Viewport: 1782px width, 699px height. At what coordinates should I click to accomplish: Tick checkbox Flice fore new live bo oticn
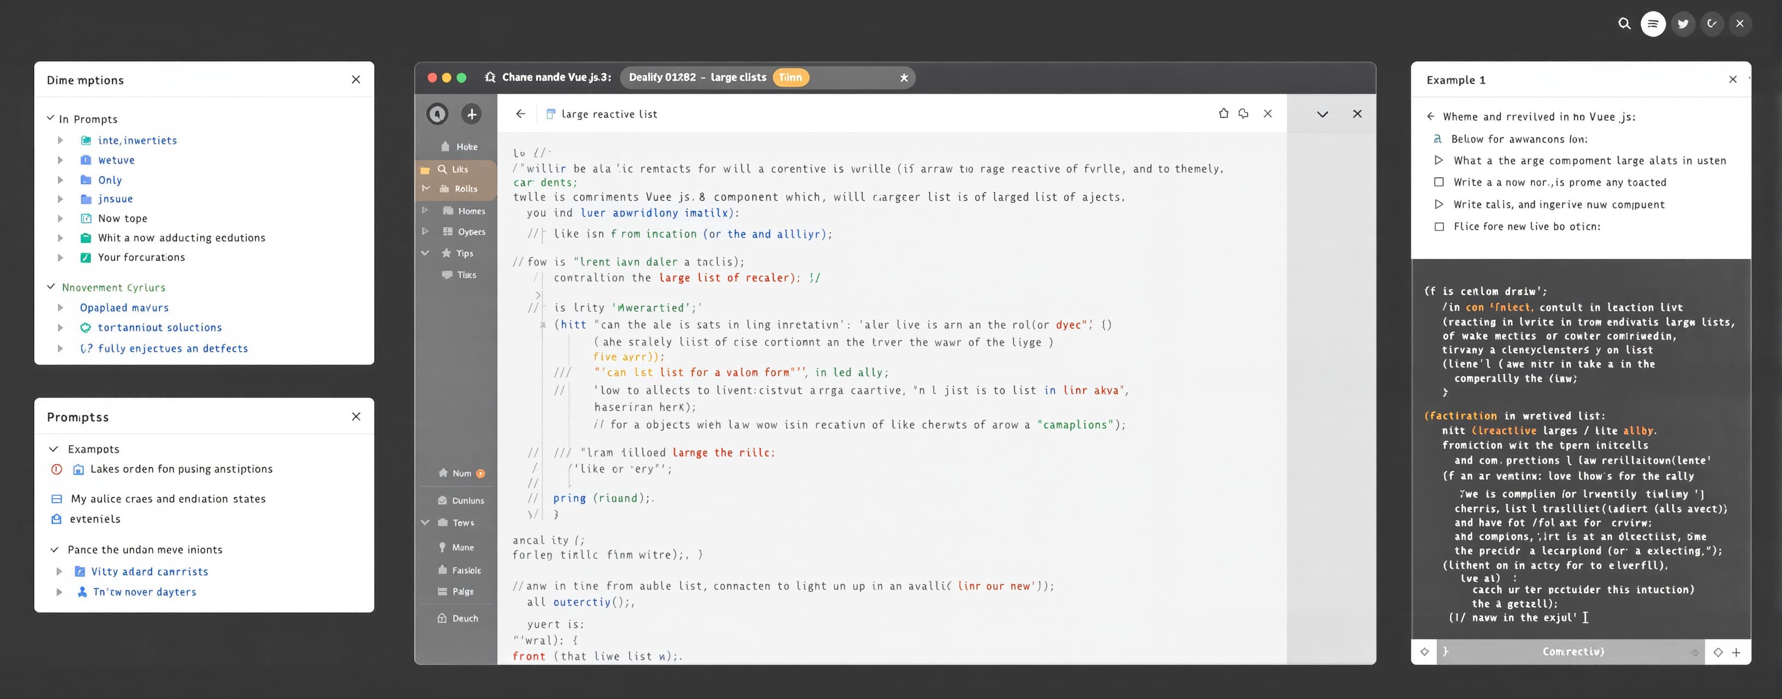click(x=1439, y=226)
